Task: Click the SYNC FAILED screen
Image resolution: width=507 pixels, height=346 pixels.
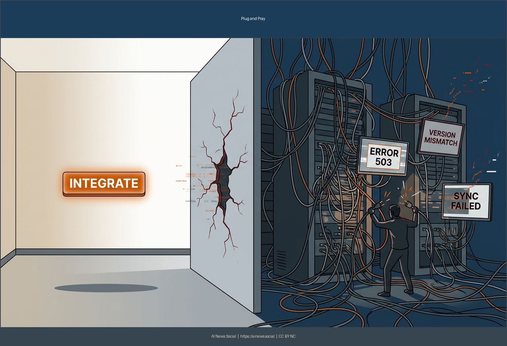Action: point(467,201)
